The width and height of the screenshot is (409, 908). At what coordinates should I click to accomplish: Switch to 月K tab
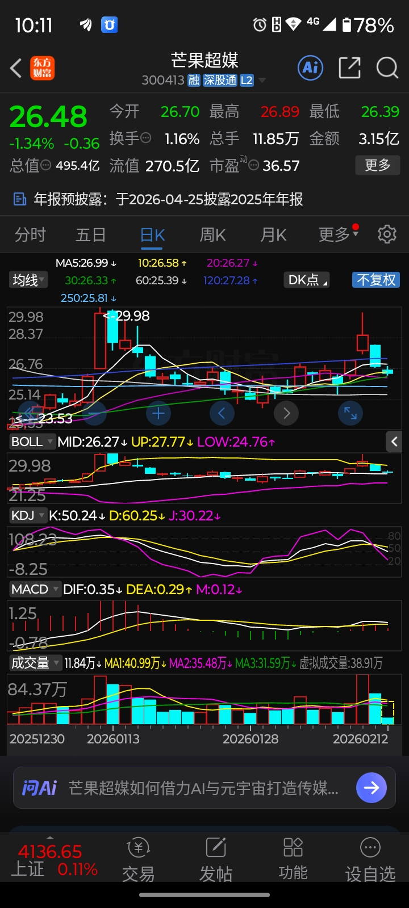[x=273, y=234]
